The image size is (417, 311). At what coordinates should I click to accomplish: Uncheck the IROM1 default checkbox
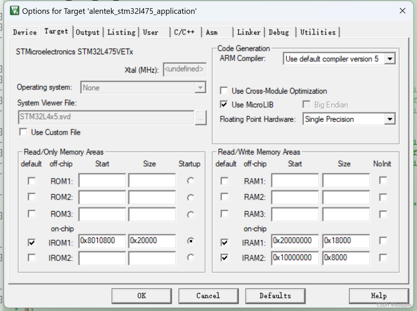tap(31, 243)
